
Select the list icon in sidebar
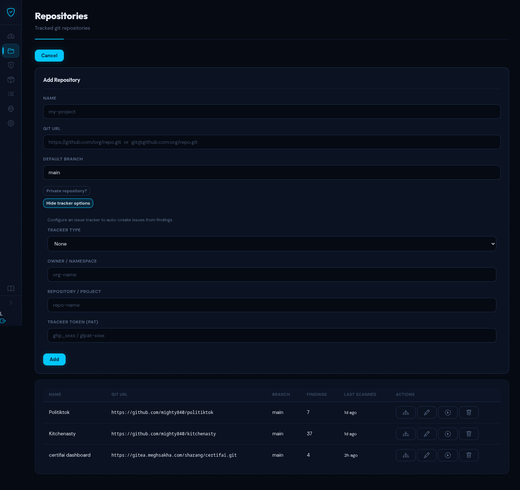(x=11, y=94)
